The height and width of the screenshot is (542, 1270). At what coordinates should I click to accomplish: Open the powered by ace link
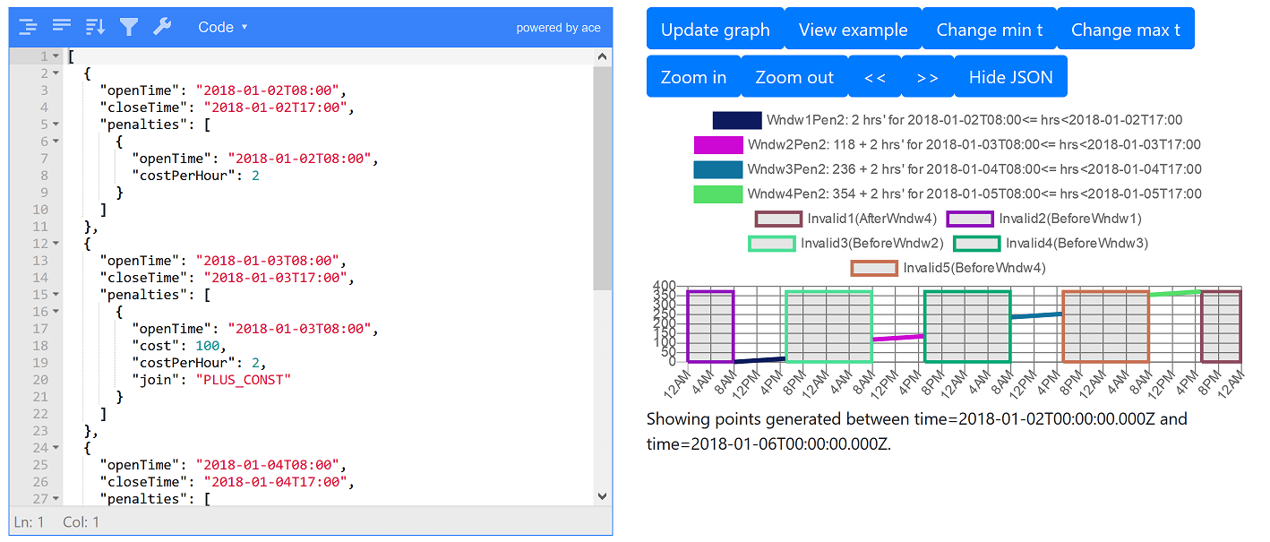(x=558, y=28)
